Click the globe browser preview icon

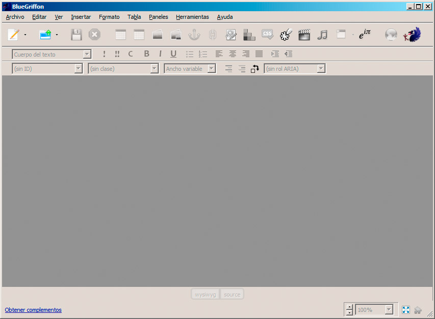[391, 35]
